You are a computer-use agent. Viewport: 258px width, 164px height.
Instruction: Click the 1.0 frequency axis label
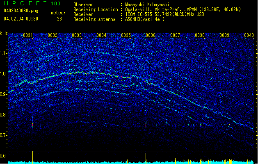(4, 74)
